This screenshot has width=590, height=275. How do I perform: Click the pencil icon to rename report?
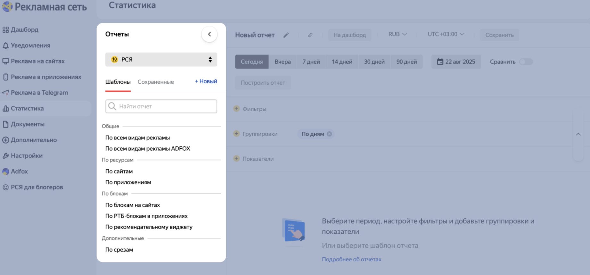[286, 35]
